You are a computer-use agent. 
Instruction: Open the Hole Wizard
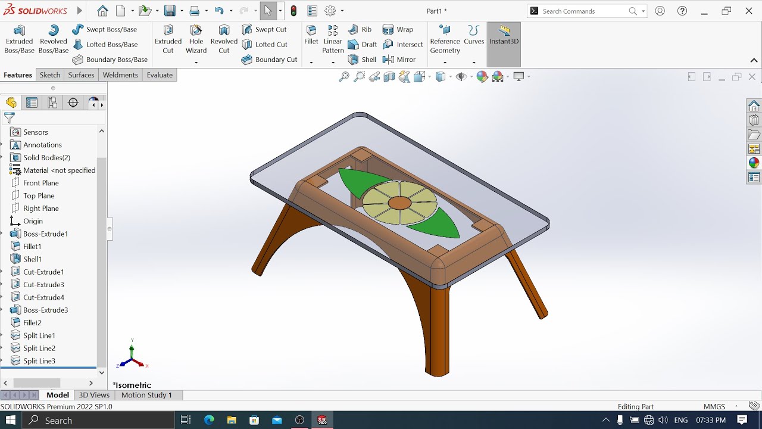tap(196, 40)
